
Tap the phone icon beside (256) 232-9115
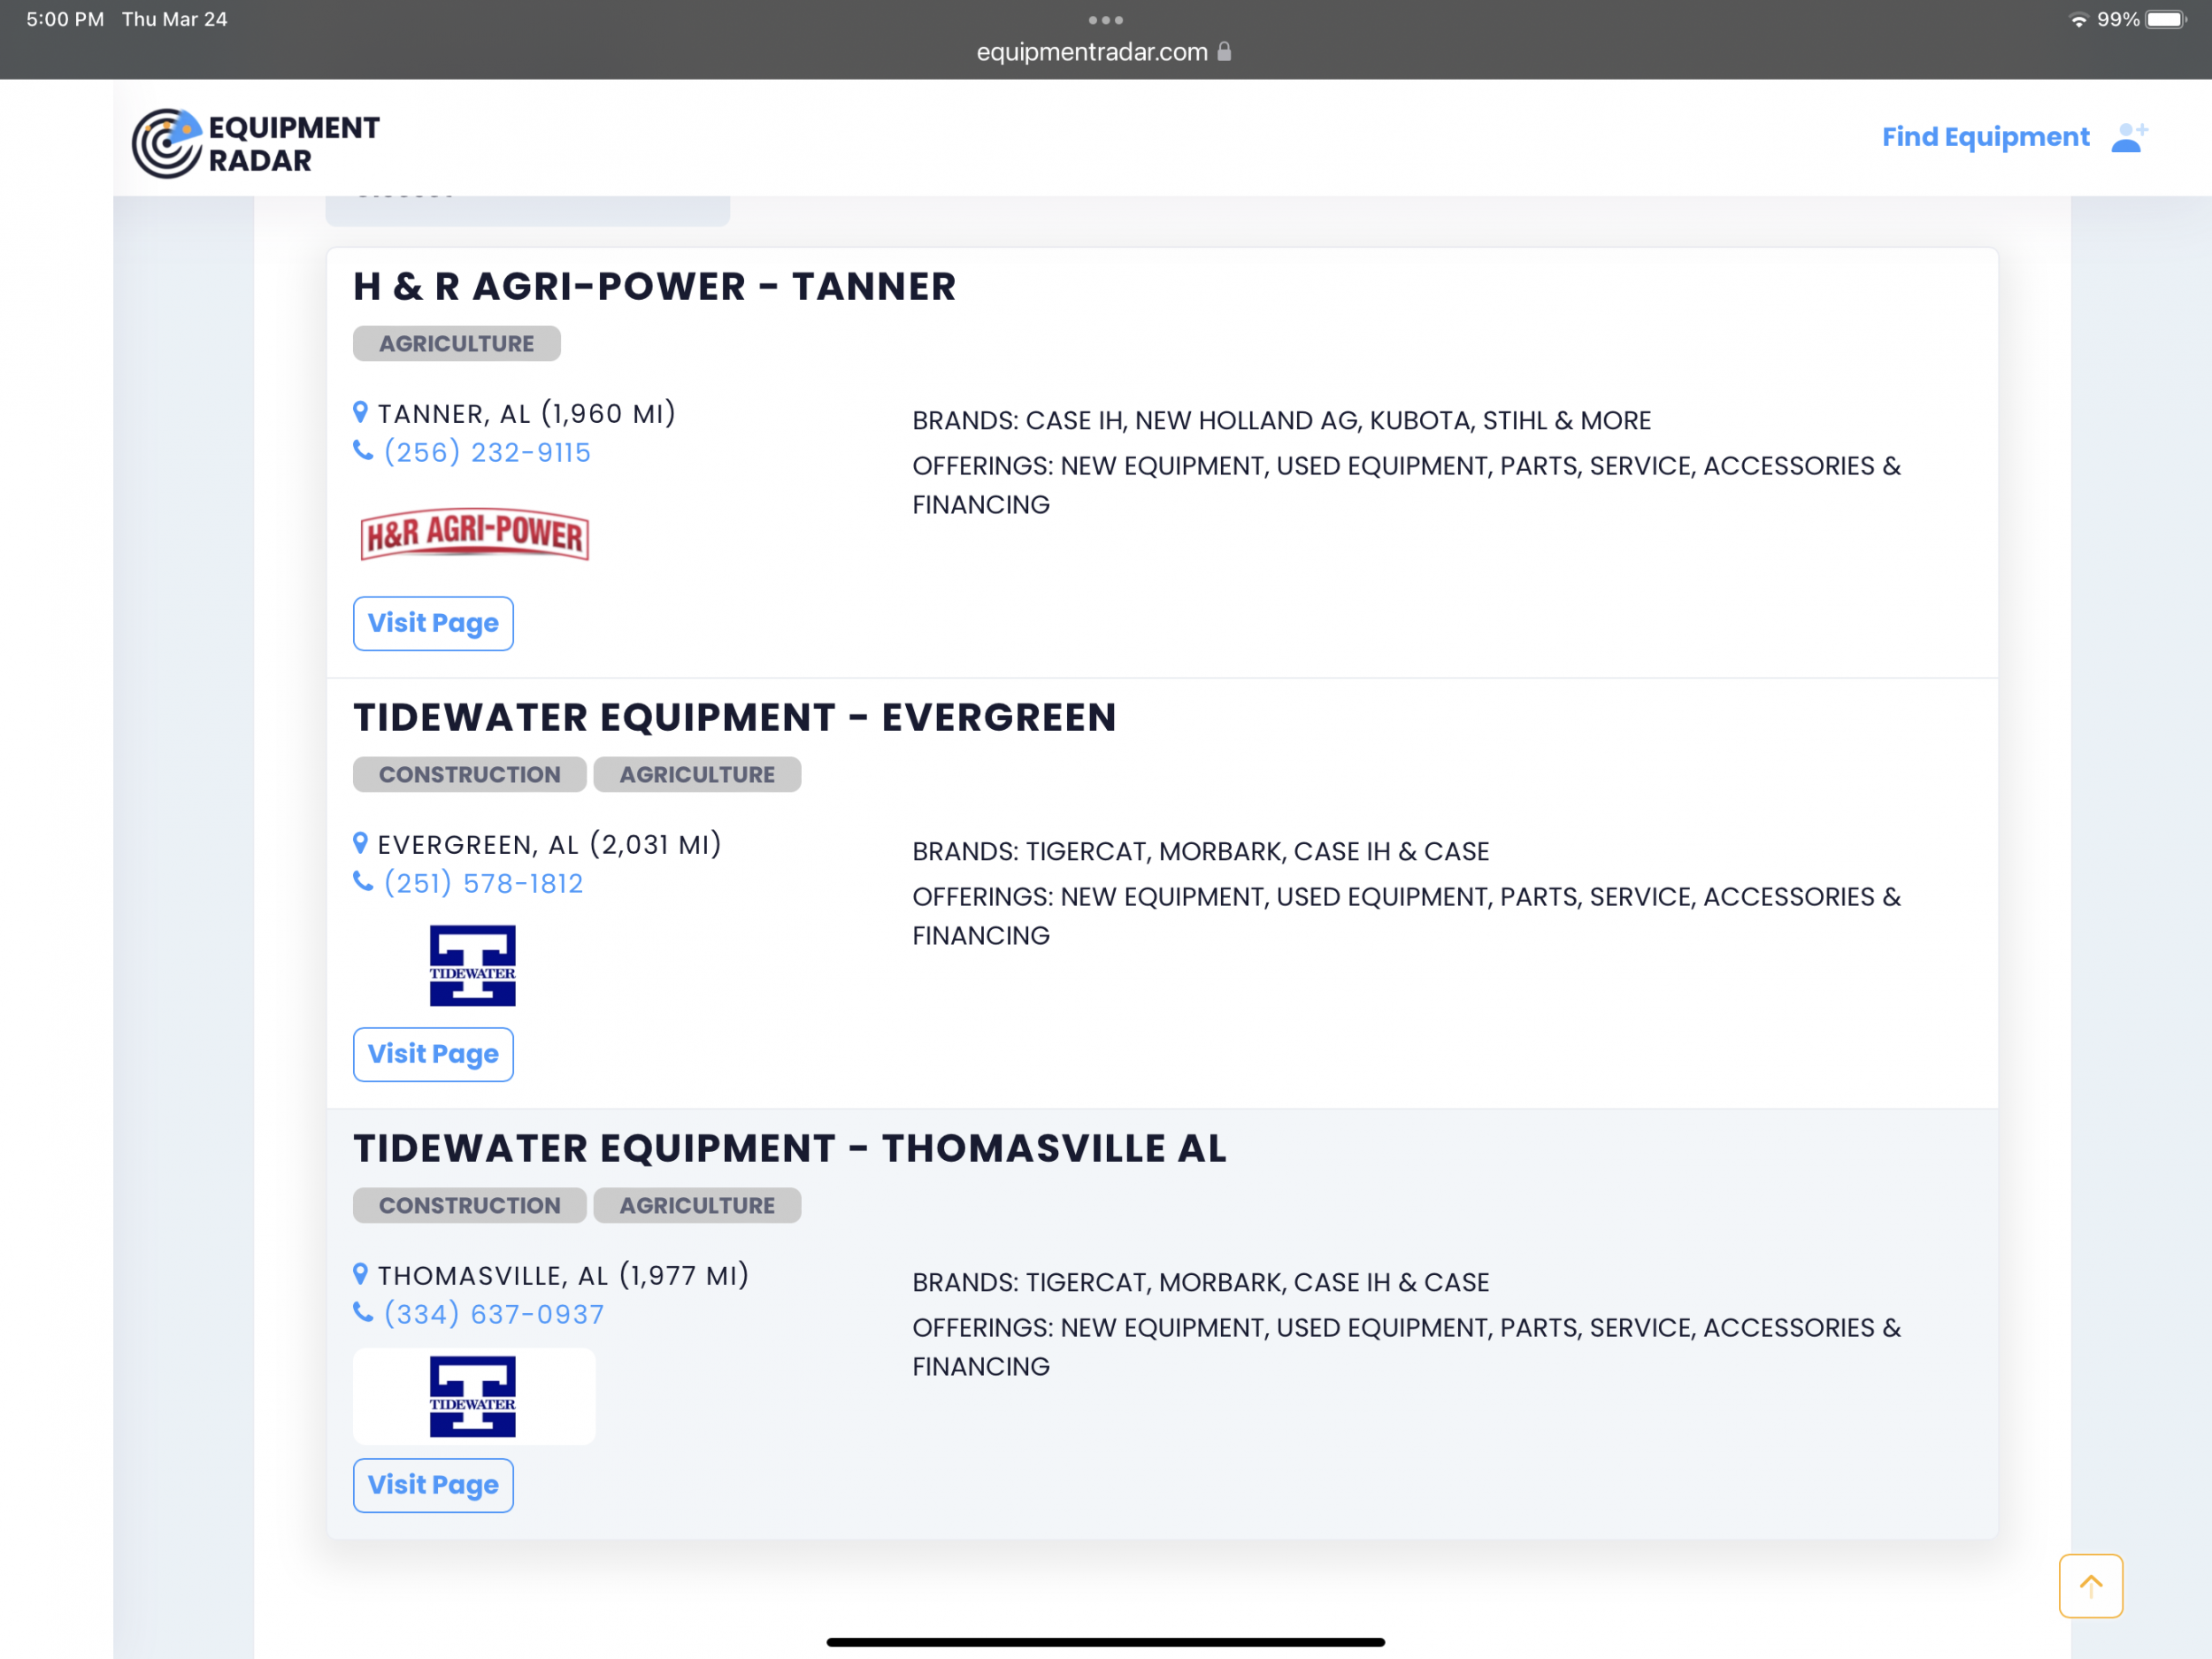coord(363,451)
